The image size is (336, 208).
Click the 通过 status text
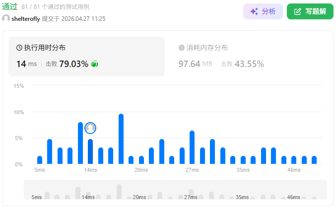point(9,6)
